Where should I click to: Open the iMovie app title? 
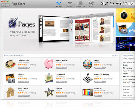click(59, 89)
